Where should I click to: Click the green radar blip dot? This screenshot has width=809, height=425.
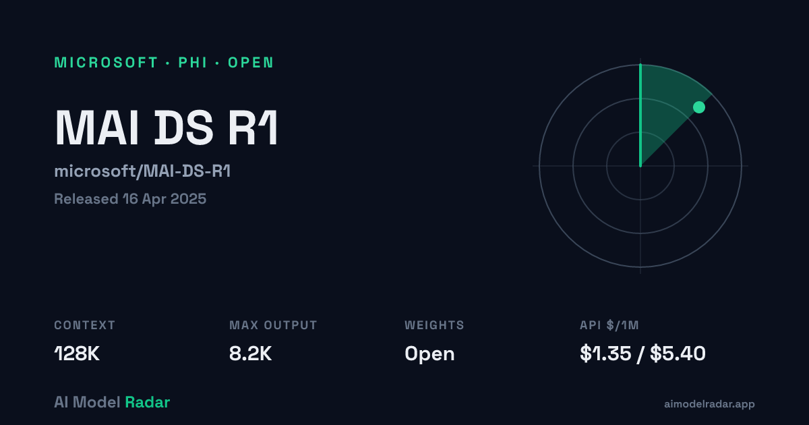coord(699,107)
